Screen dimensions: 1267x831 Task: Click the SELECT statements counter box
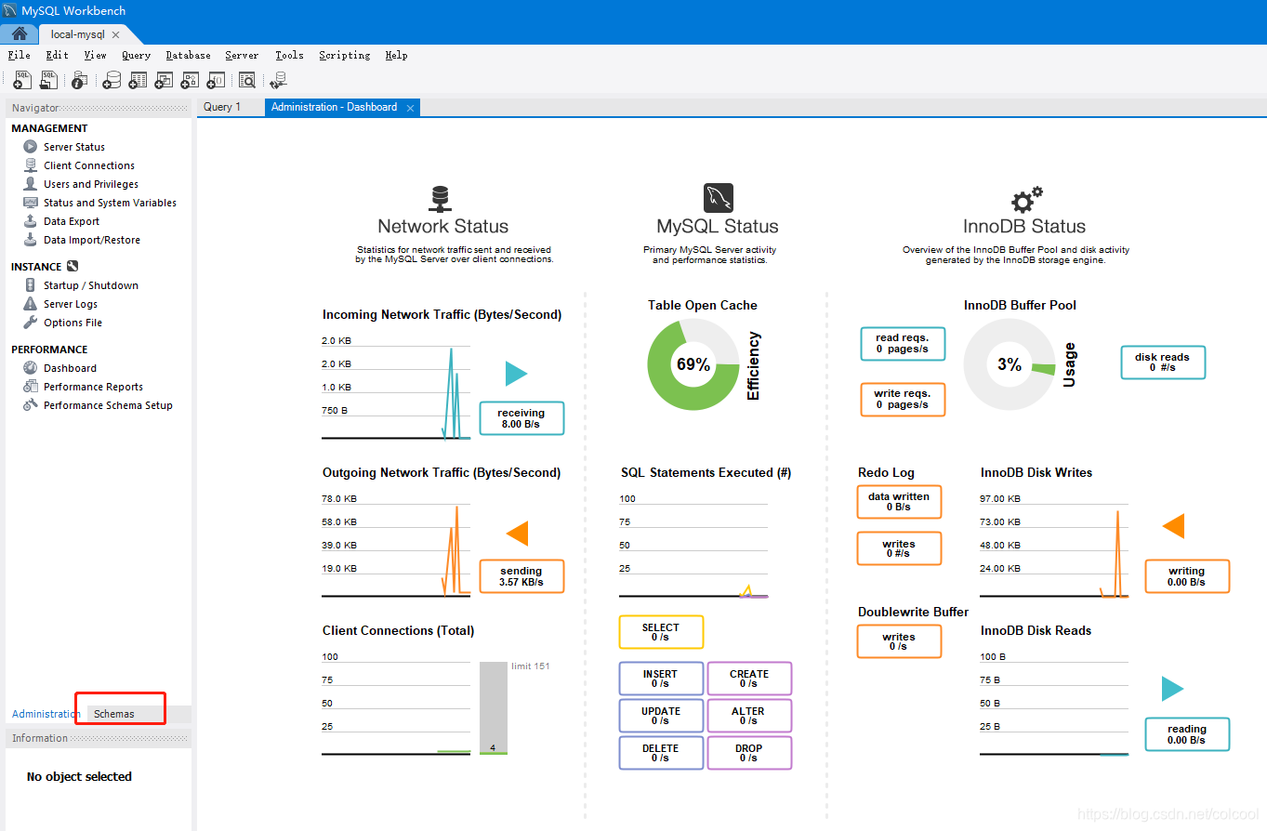point(661,632)
